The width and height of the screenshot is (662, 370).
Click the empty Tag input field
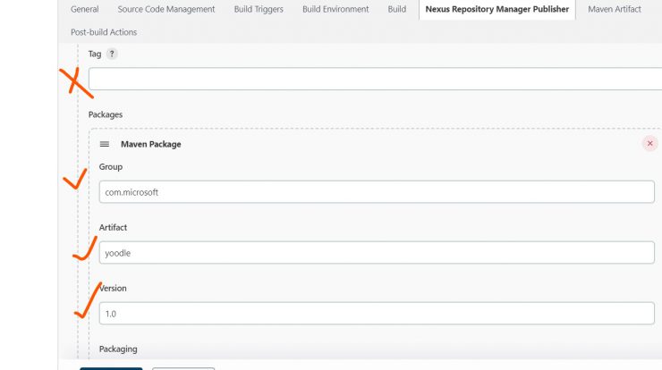pyautogui.click(x=375, y=79)
